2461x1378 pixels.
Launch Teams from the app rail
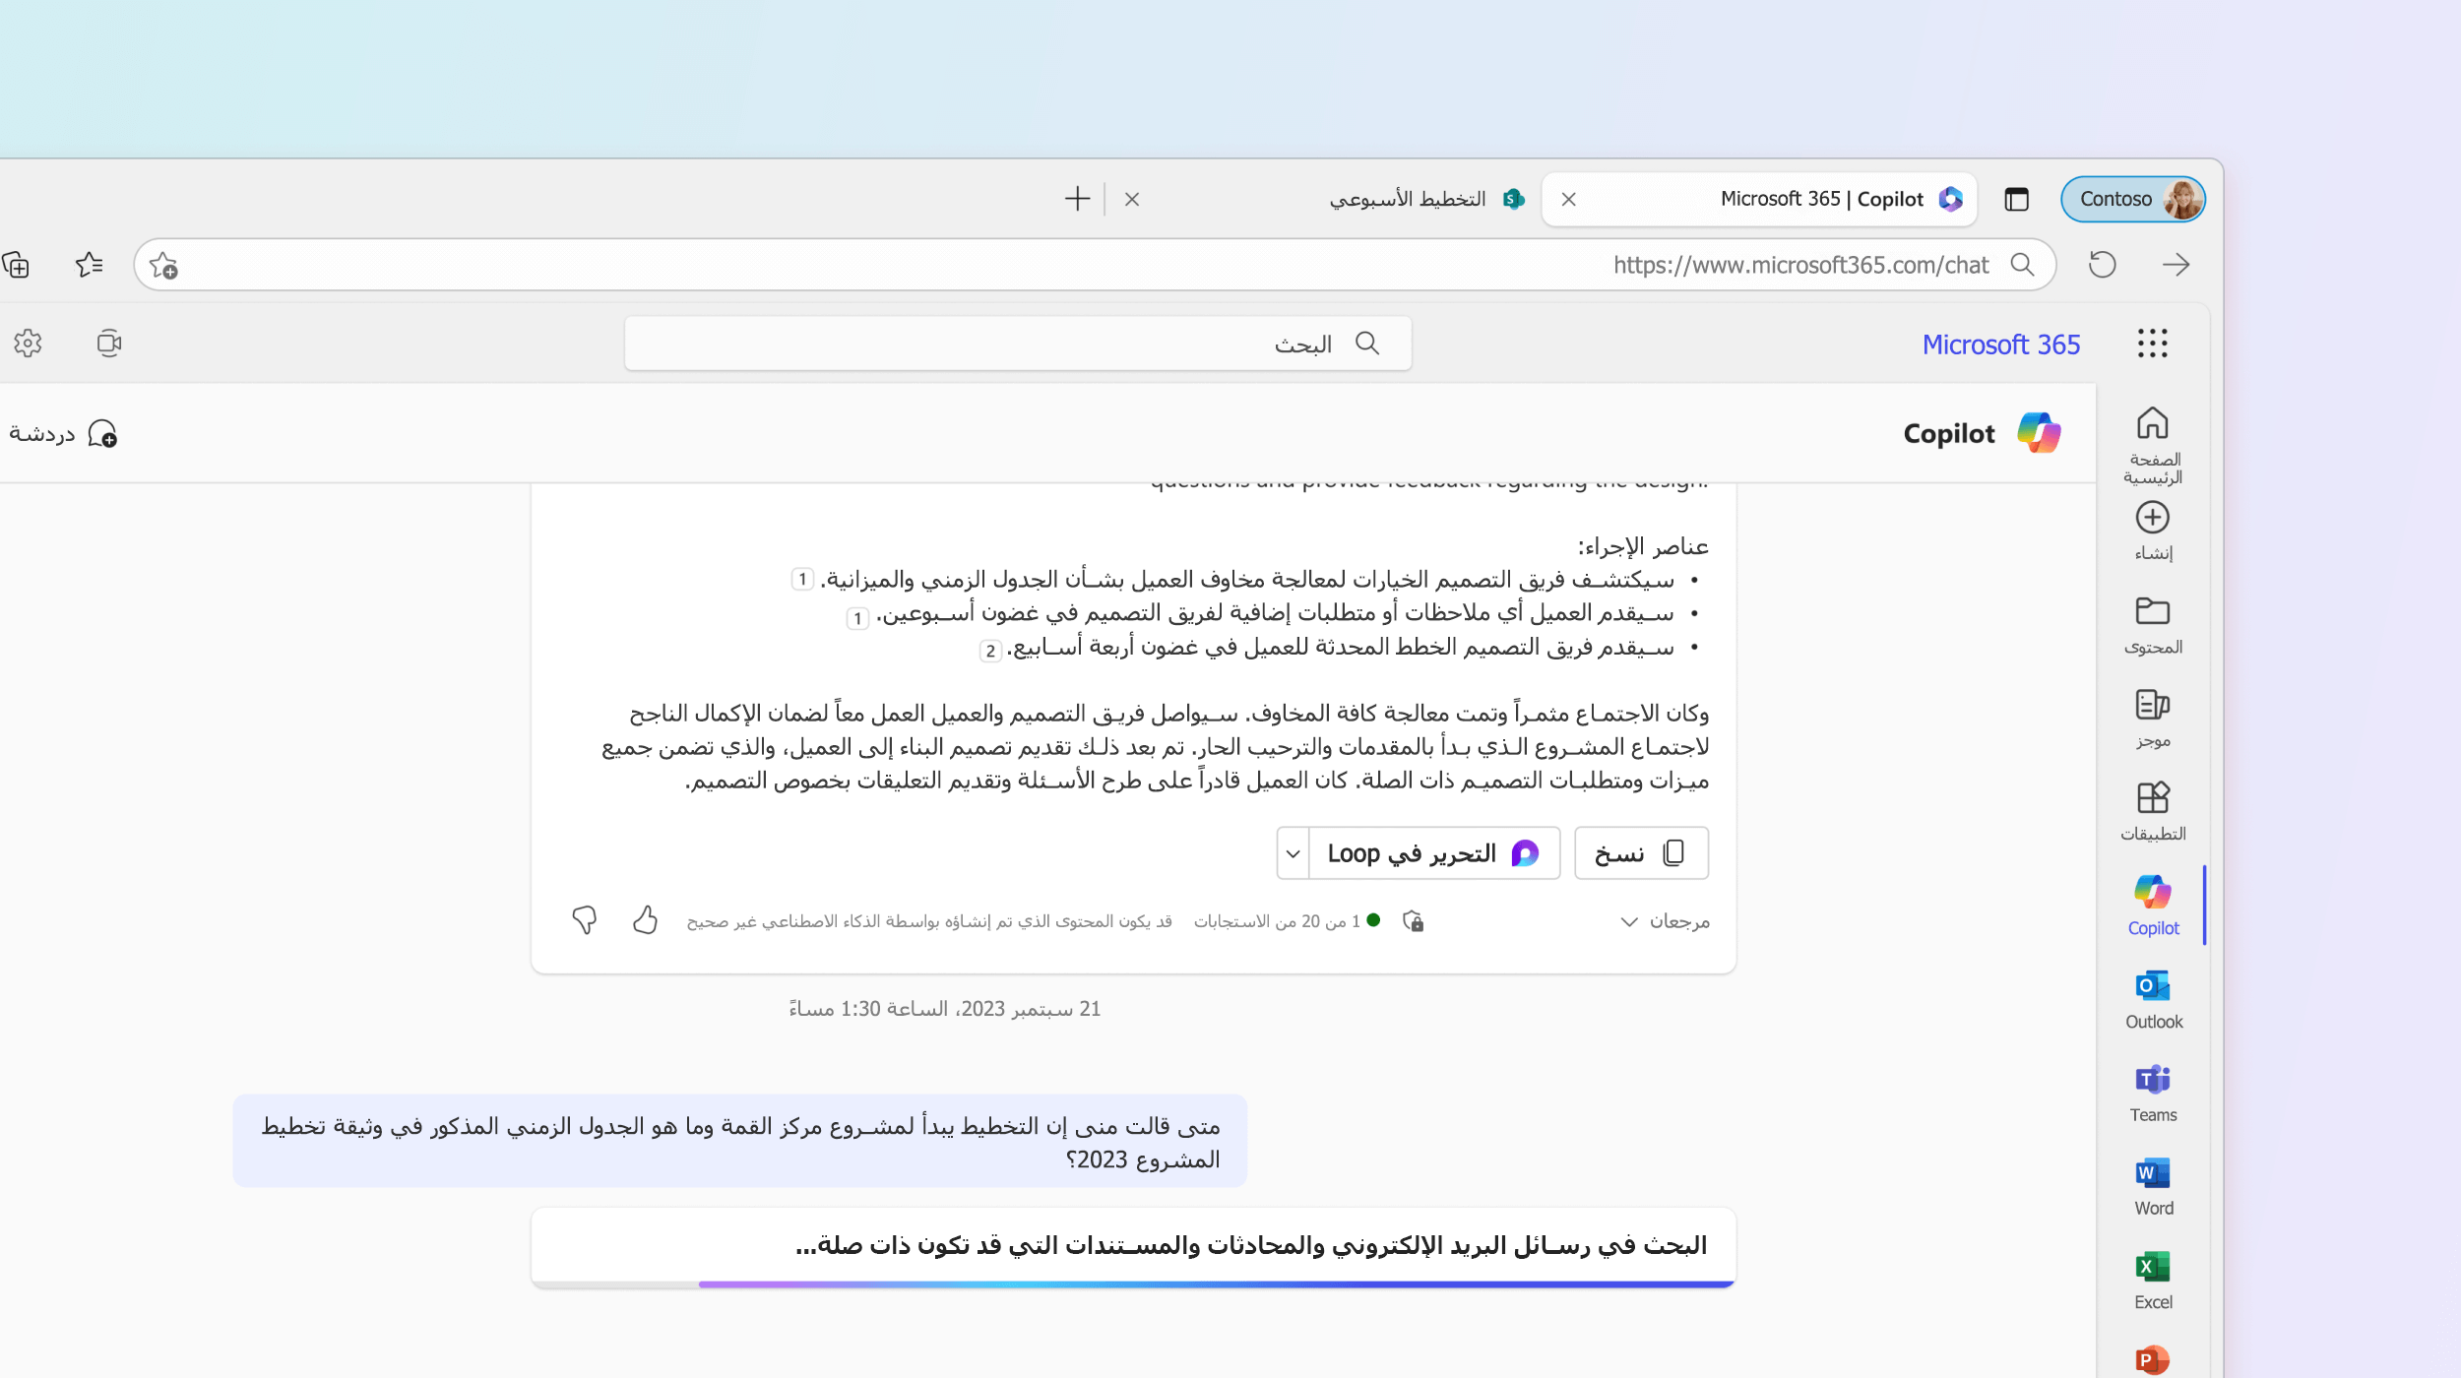(2152, 1094)
